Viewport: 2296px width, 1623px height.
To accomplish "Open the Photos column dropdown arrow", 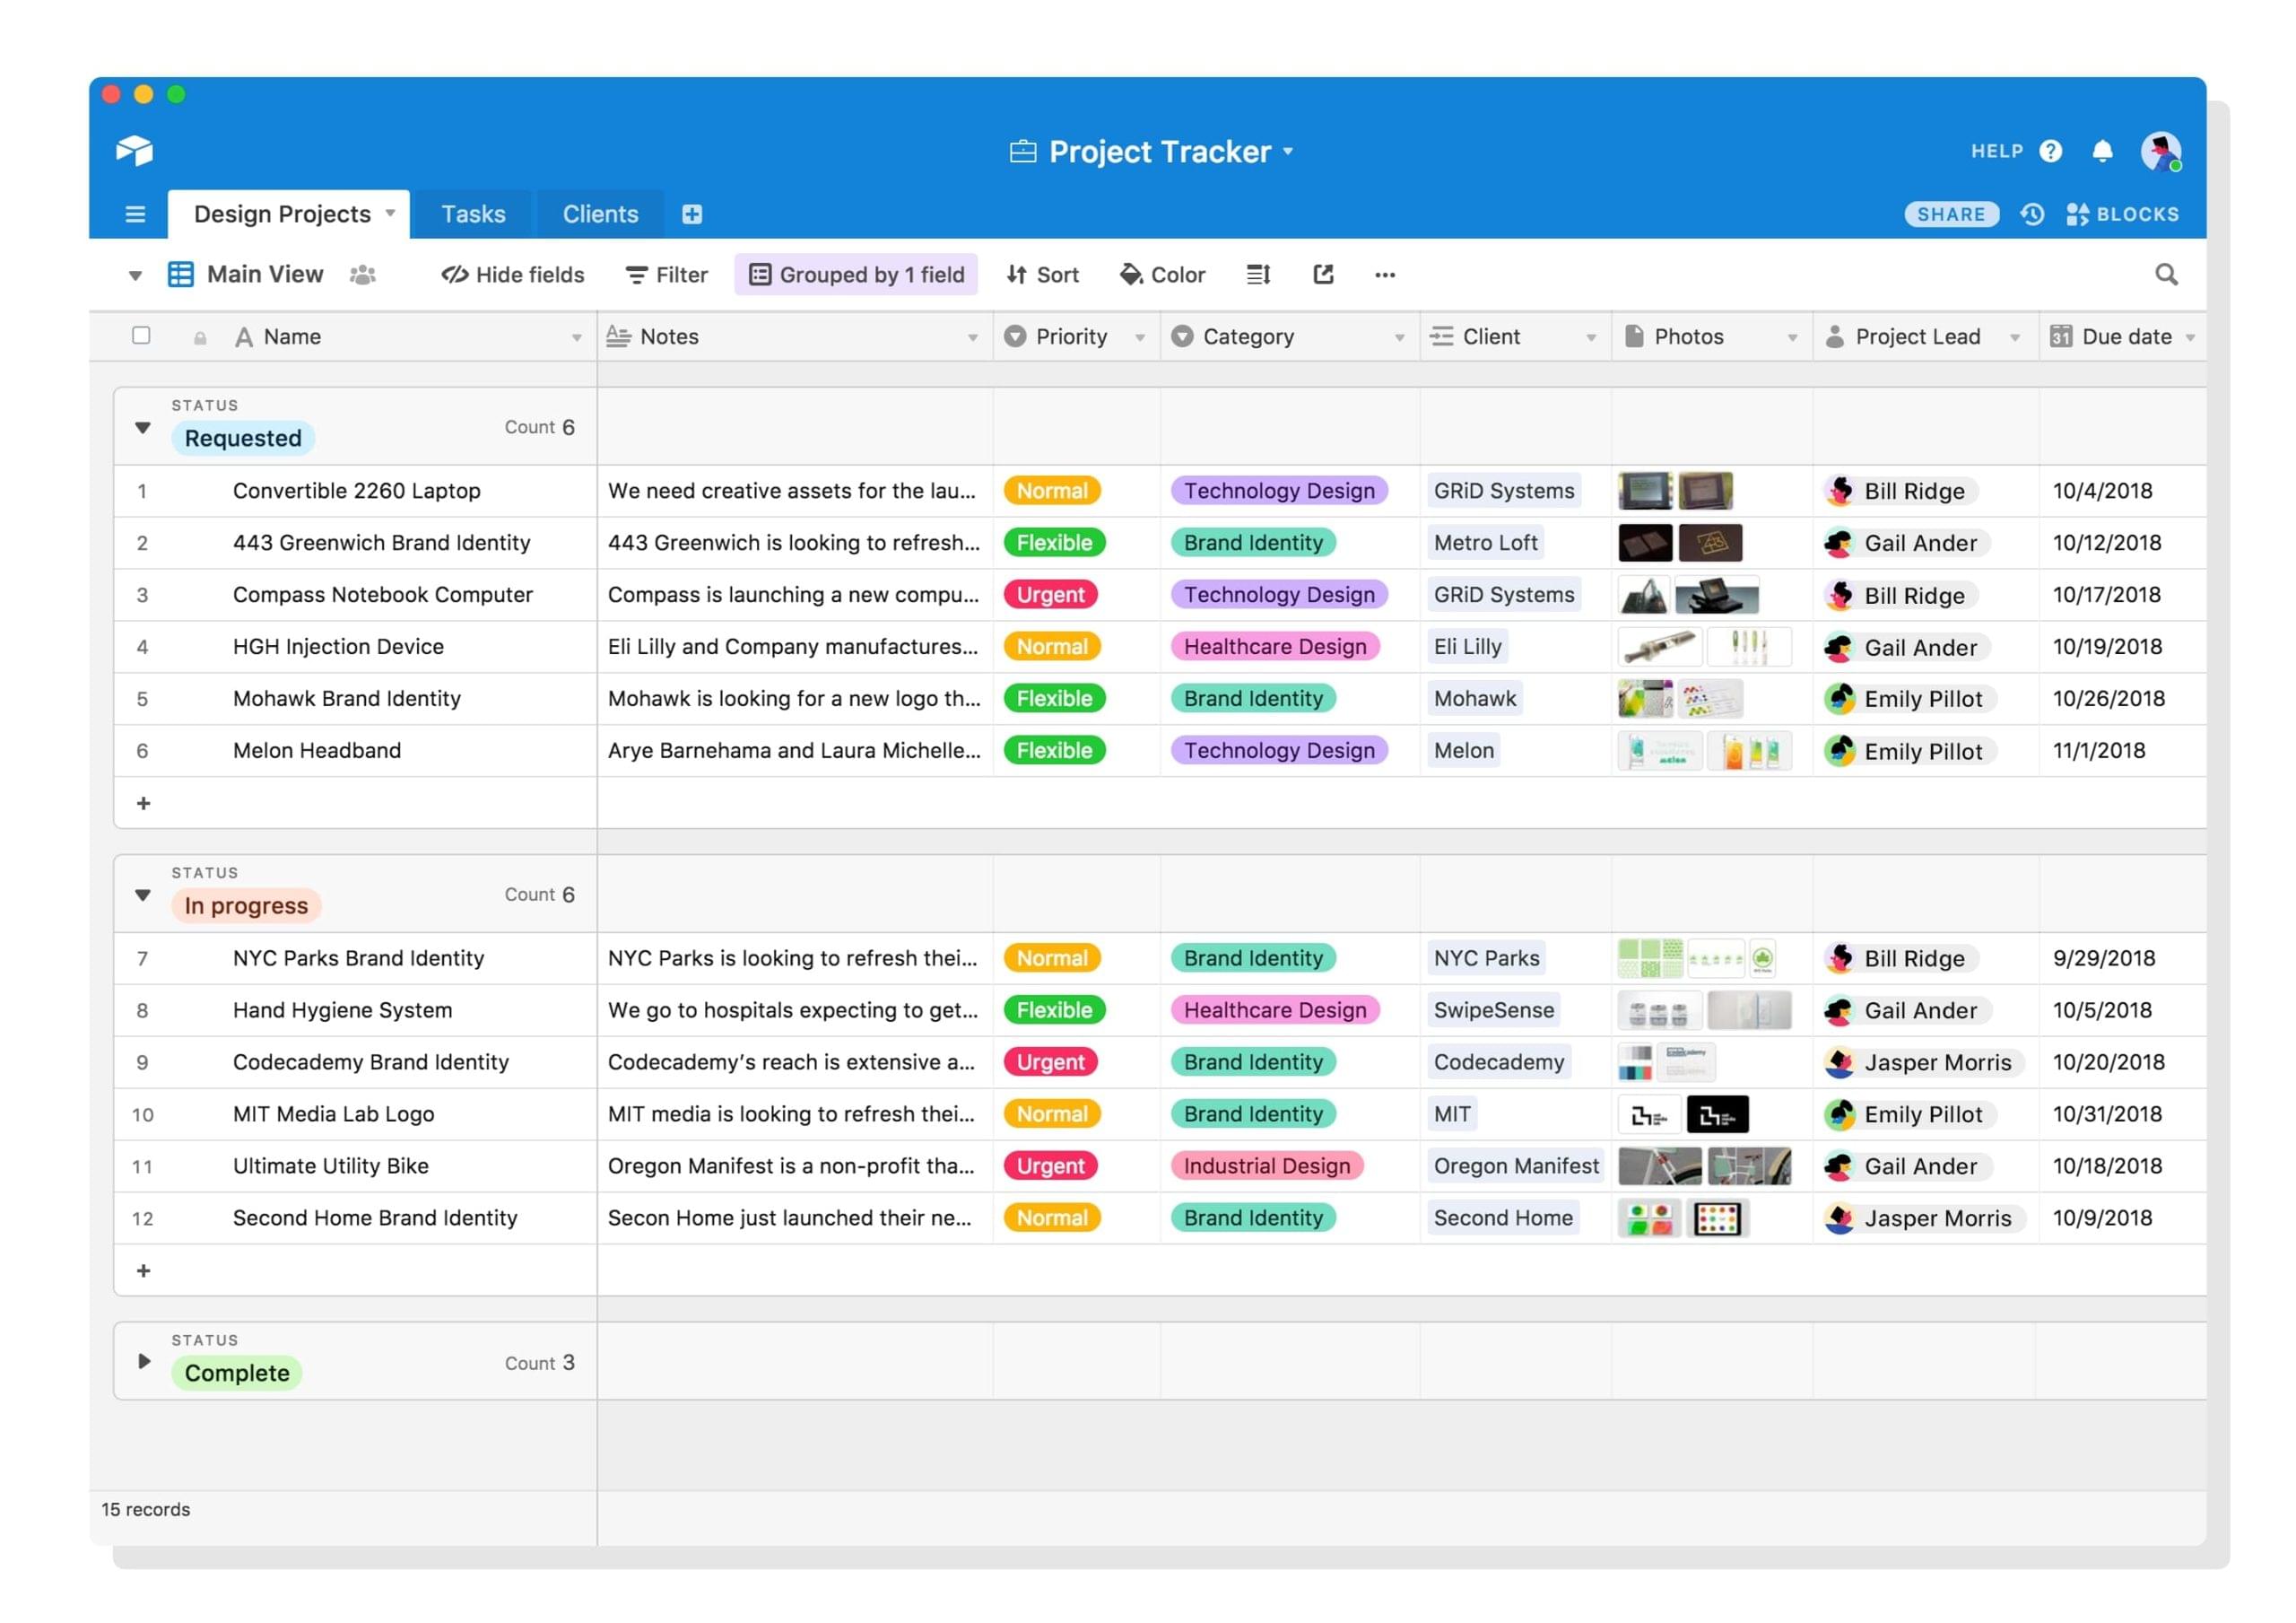I will (x=1793, y=338).
